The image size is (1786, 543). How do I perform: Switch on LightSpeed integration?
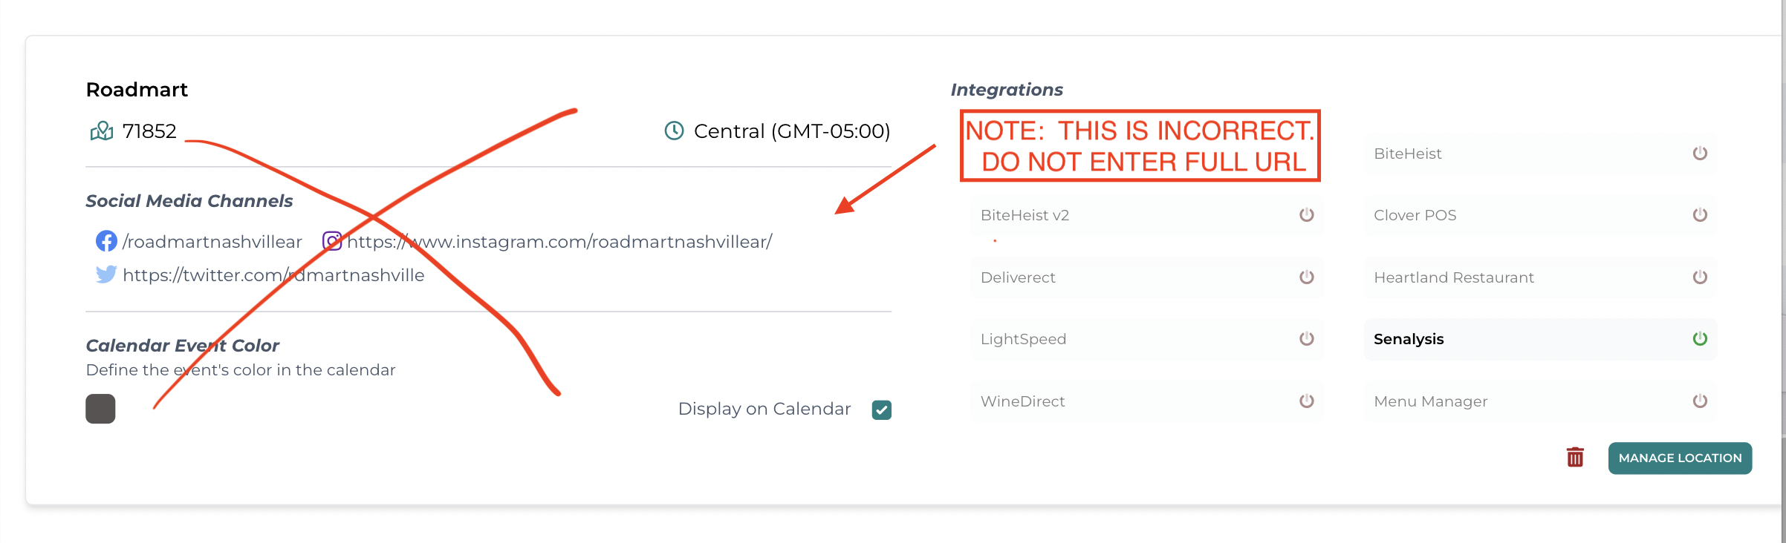(x=1307, y=339)
